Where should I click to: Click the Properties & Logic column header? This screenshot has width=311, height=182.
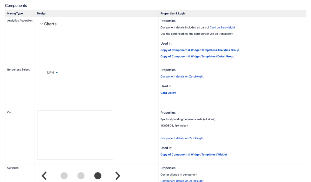(173, 13)
